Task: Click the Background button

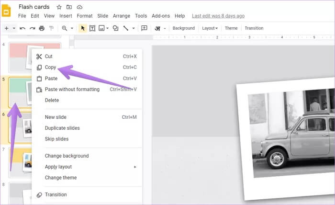Action: (x=184, y=28)
